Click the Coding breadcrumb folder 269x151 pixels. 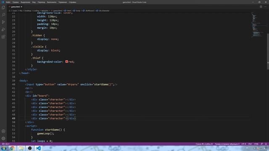[36, 10]
